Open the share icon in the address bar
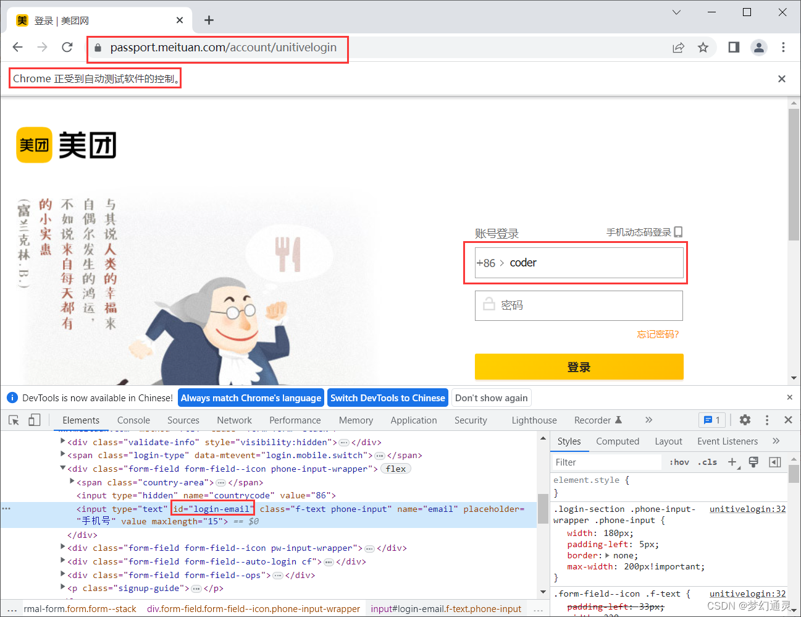 click(x=678, y=47)
